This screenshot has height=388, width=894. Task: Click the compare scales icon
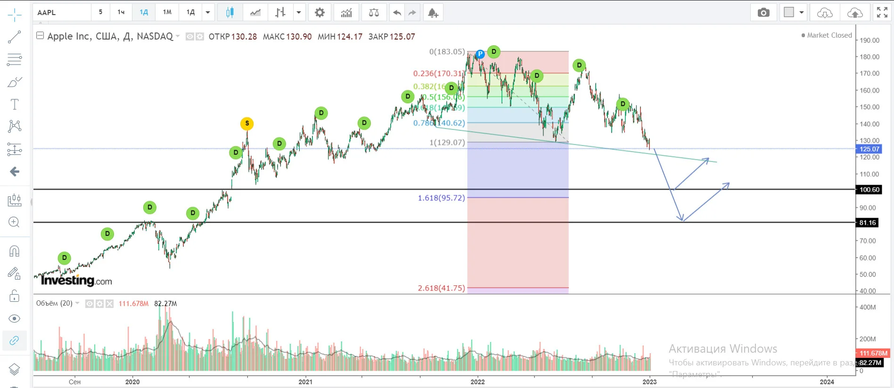point(374,12)
